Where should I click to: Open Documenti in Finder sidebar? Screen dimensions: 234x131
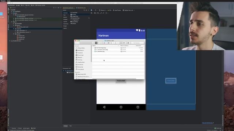click(x=80, y=70)
